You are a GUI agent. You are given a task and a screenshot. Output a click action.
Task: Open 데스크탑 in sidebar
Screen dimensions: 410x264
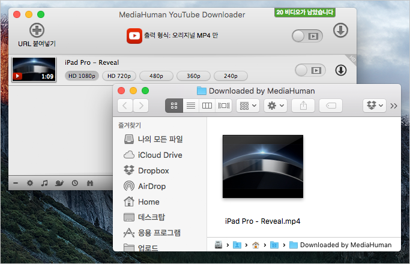click(160, 217)
